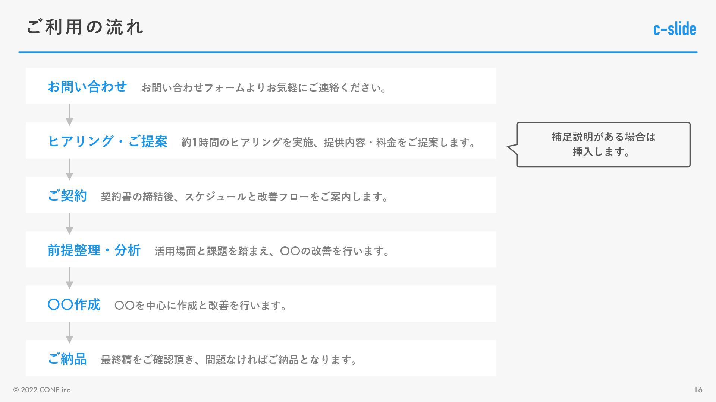716x402 pixels.
Task: Click the お問い合わせフォーム description text
Action: click(264, 88)
